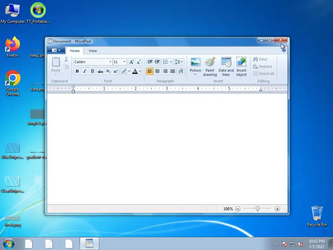Click the zoom slider handle

pos(258,209)
